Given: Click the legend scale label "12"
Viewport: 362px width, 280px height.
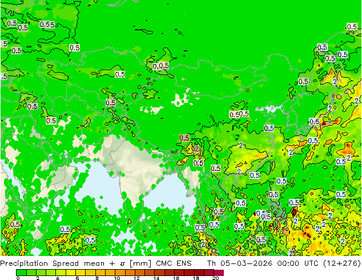Looking at the screenshot, I should 136,278.
